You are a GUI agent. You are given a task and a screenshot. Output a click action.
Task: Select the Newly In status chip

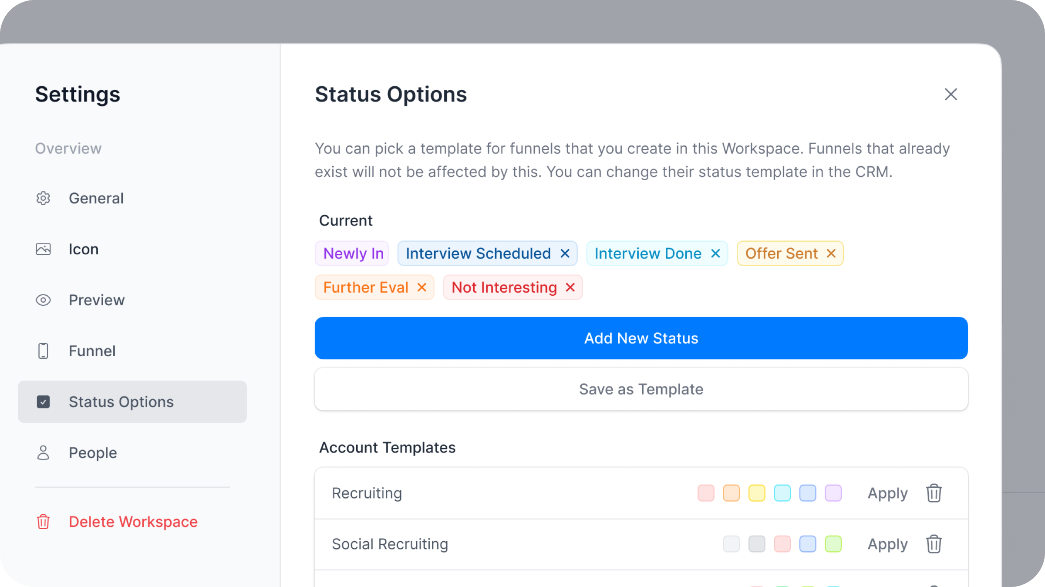point(352,253)
